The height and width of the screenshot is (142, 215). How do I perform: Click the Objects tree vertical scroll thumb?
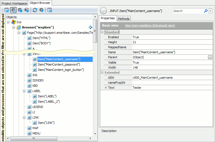pos(95,31)
